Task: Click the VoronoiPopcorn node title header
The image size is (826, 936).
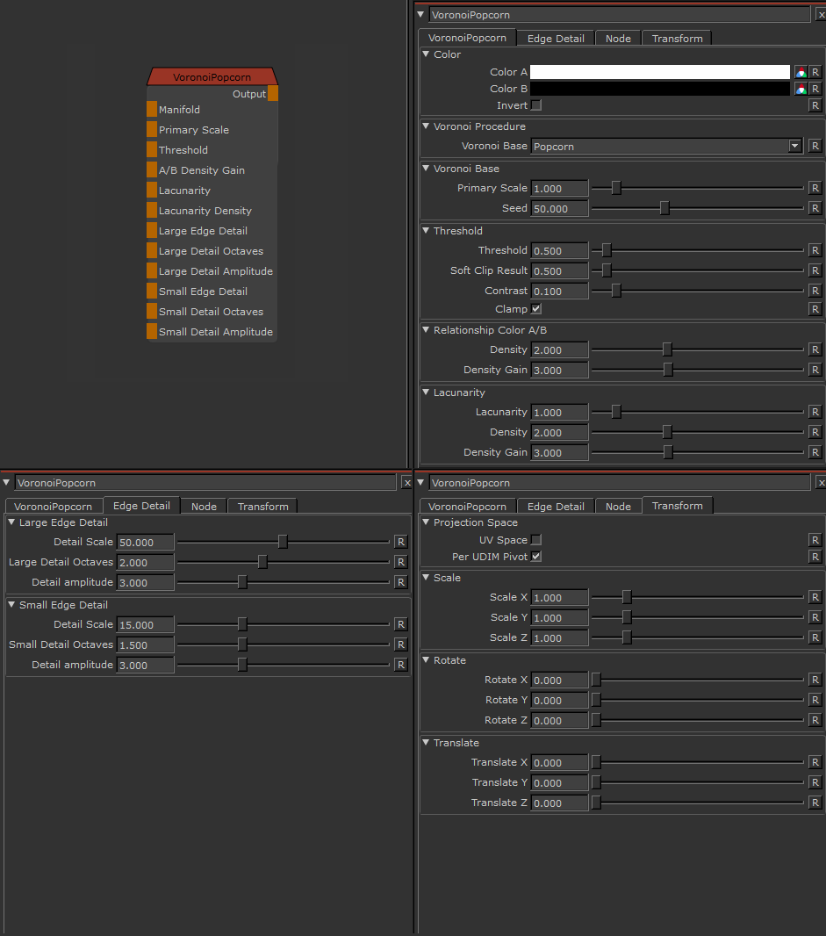Action: point(212,77)
